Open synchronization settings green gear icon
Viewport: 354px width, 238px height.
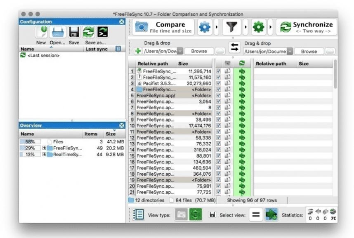click(259, 27)
